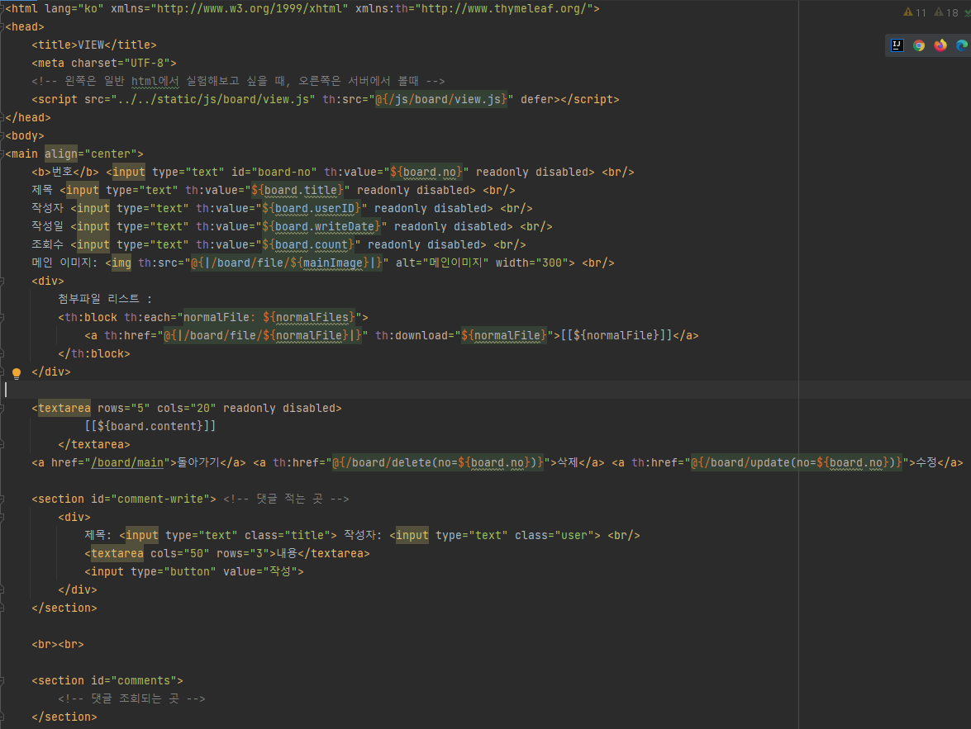Click the section id="comments" opening tag
Screen dimensions: 971x729
coord(107,681)
